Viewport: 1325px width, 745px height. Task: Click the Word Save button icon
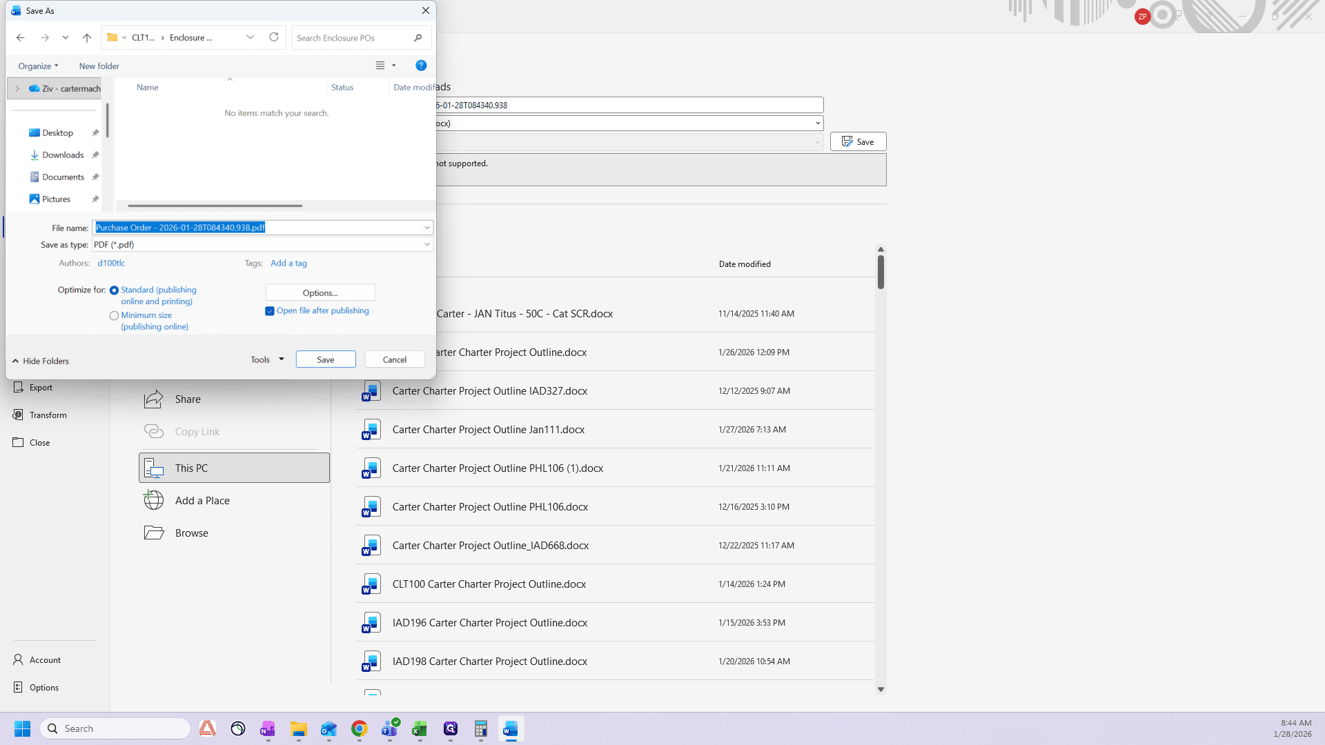(847, 141)
